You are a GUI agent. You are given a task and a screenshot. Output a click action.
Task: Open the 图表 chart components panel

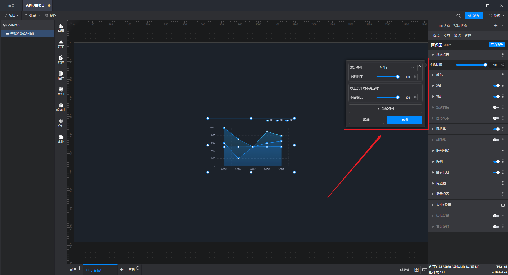[61, 28]
